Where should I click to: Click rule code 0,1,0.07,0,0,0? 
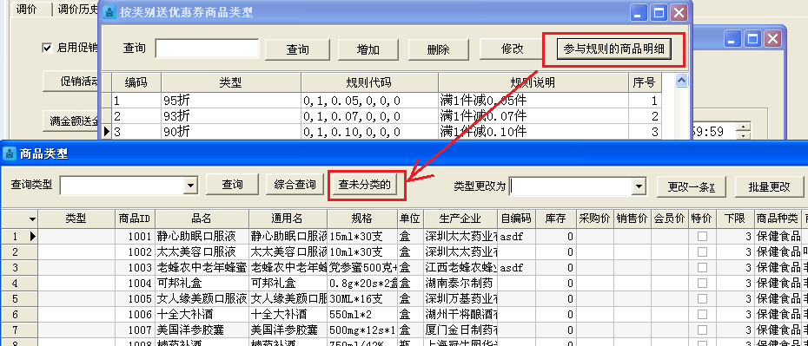[369, 115]
